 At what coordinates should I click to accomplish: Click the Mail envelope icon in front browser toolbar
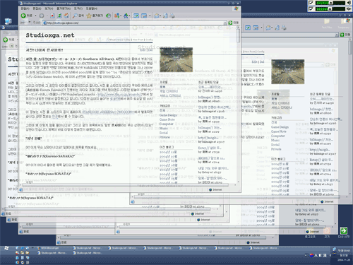coord(157,16)
